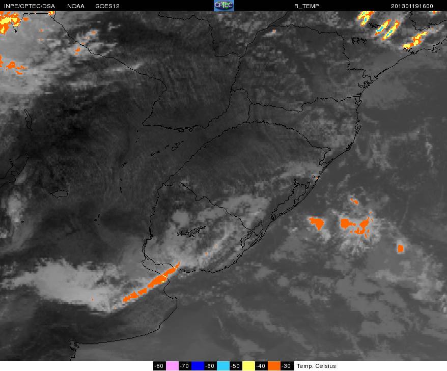
Task: Click the cyan legend swatch after -60
Action: pos(223,366)
